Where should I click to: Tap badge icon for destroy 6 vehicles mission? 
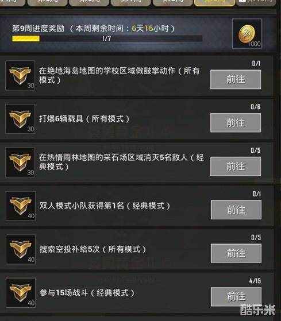(x=20, y=119)
